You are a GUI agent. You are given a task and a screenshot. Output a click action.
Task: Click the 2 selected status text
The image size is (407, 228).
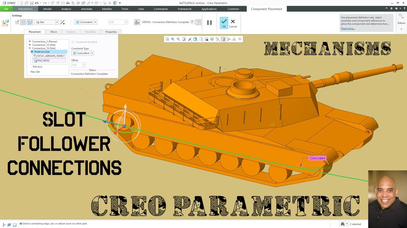point(355,224)
